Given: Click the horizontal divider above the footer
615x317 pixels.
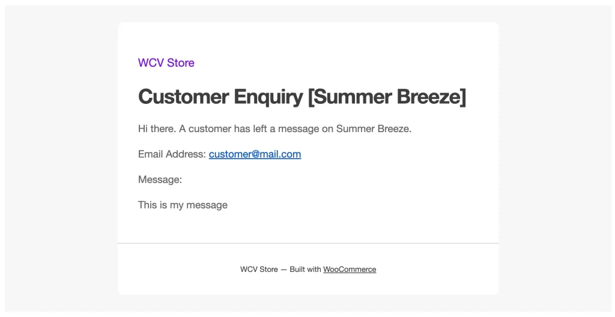Looking at the screenshot, I should point(308,243).
